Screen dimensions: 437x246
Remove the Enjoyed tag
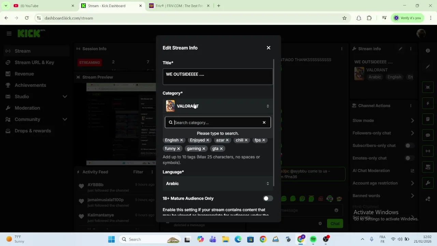pos(208,140)
